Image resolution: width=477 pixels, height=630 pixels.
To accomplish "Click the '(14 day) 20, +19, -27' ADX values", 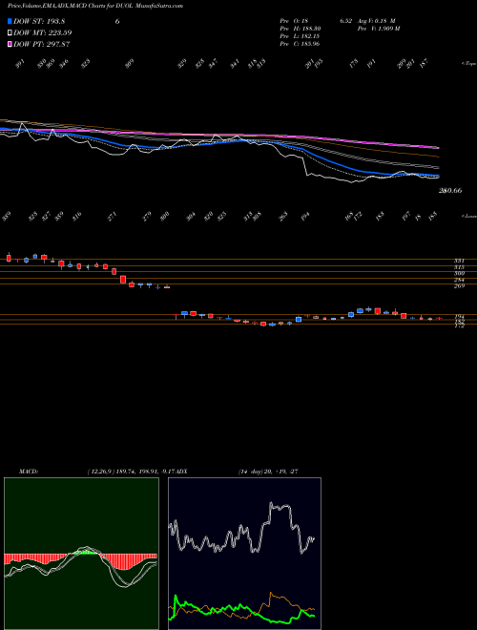I will coord(268,472).
